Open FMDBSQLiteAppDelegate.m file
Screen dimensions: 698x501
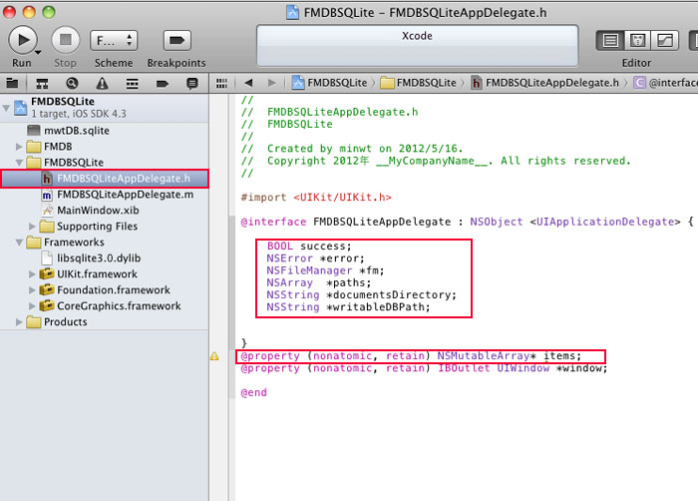pos(104,195)
